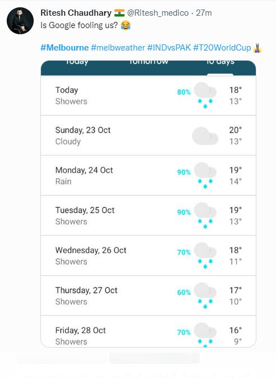
Task: Open the 27m tweet timestamp
Action: [x=204, y=13]
